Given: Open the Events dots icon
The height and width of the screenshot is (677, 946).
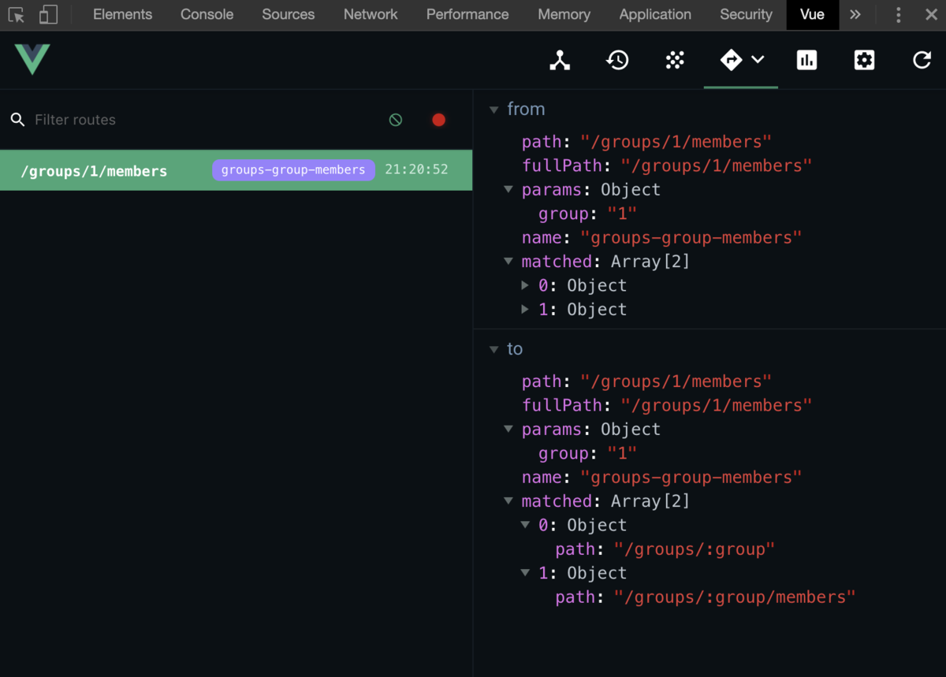Looking at the screenshot, I should tap(675, 60).
